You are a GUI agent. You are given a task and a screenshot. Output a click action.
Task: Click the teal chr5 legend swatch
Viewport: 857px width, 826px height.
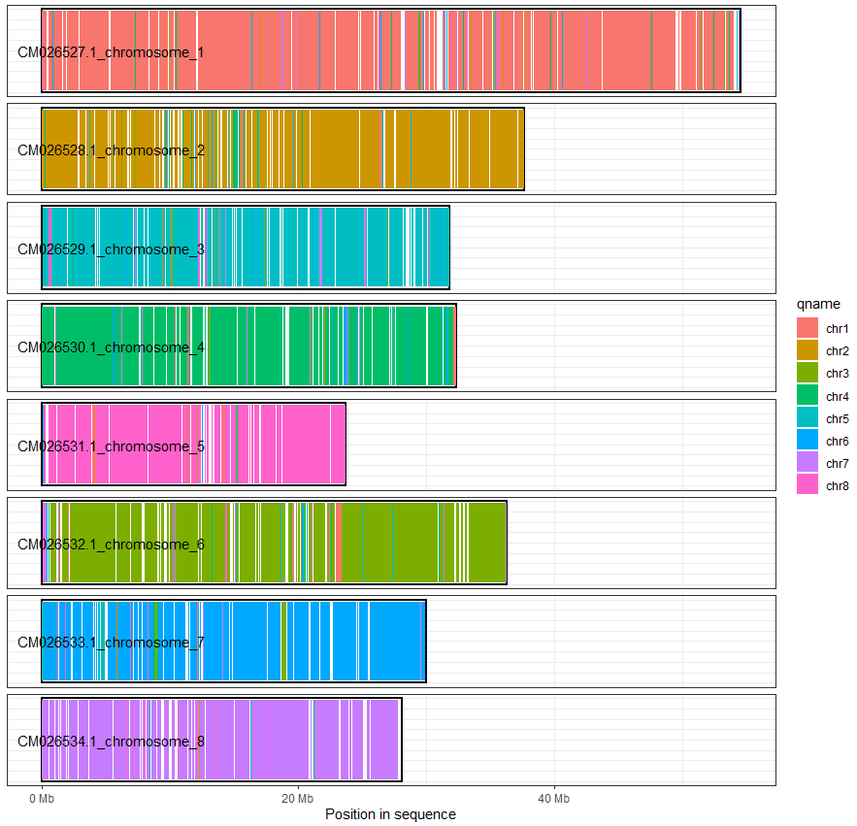[x=808, y=417]
